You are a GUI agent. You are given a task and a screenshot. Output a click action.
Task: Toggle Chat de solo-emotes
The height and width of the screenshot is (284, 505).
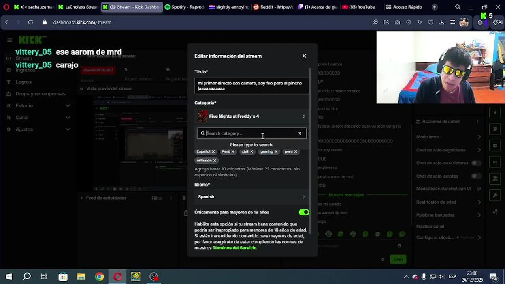[476, 176]
